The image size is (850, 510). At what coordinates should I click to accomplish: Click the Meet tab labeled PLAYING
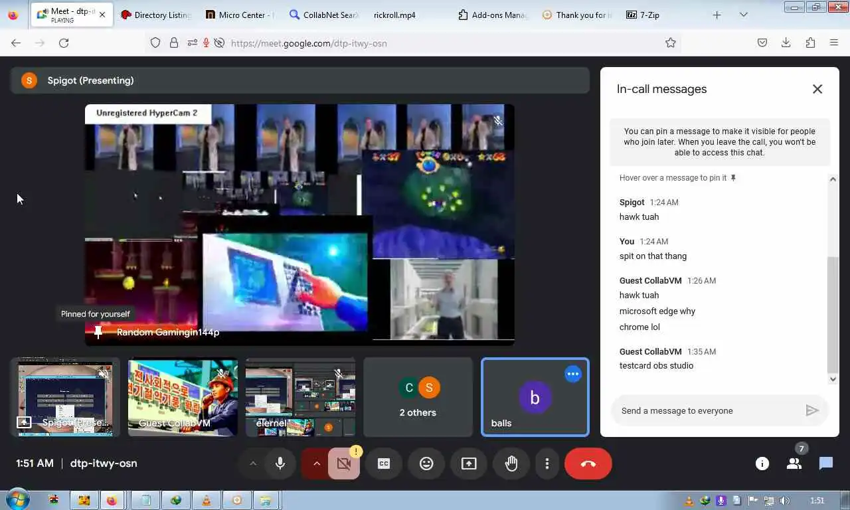coord(65,15)
